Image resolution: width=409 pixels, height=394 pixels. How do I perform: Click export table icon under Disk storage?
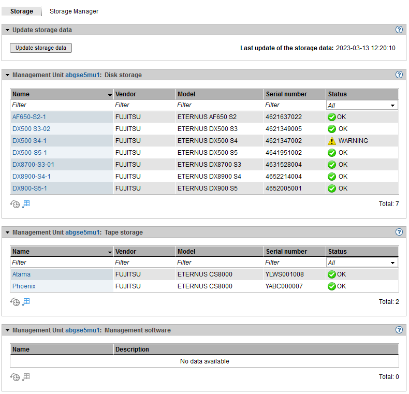point(26,204)
